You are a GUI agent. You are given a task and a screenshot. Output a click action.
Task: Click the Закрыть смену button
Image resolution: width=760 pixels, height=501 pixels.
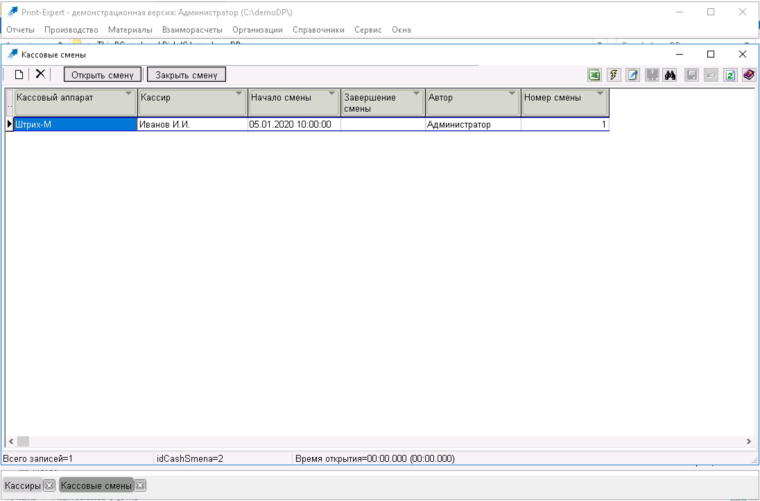click(x=187, y=75)
